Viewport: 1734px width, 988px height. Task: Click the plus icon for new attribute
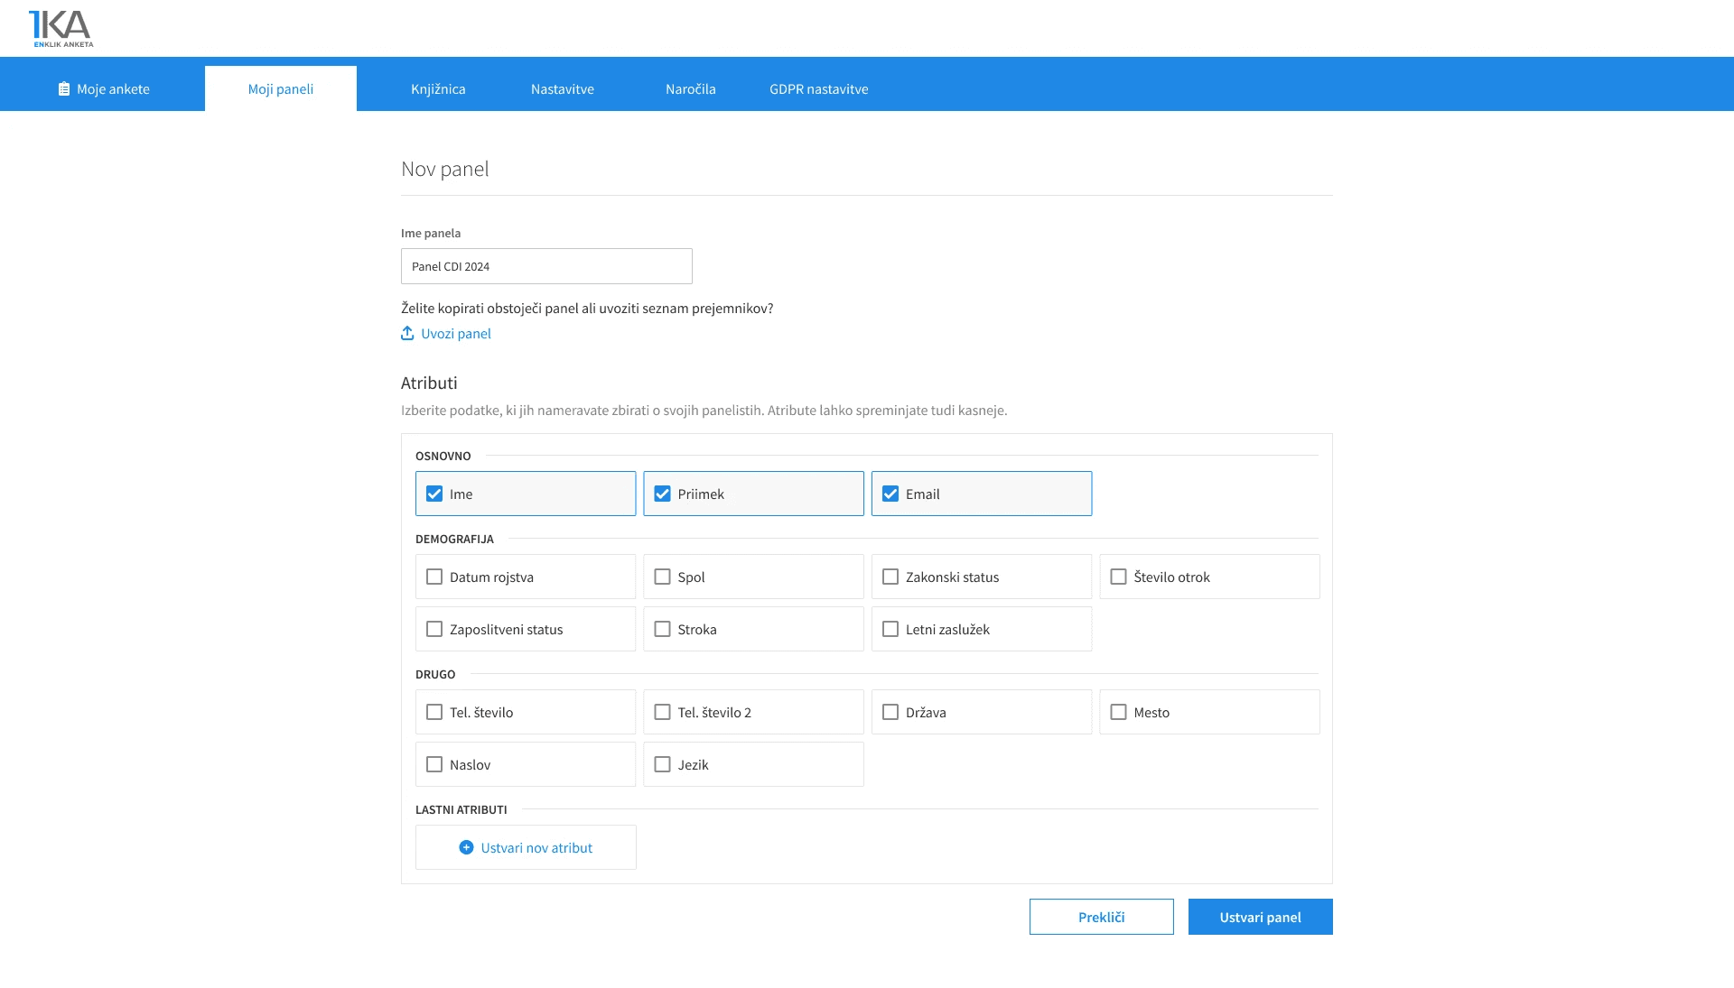(466, 847)
